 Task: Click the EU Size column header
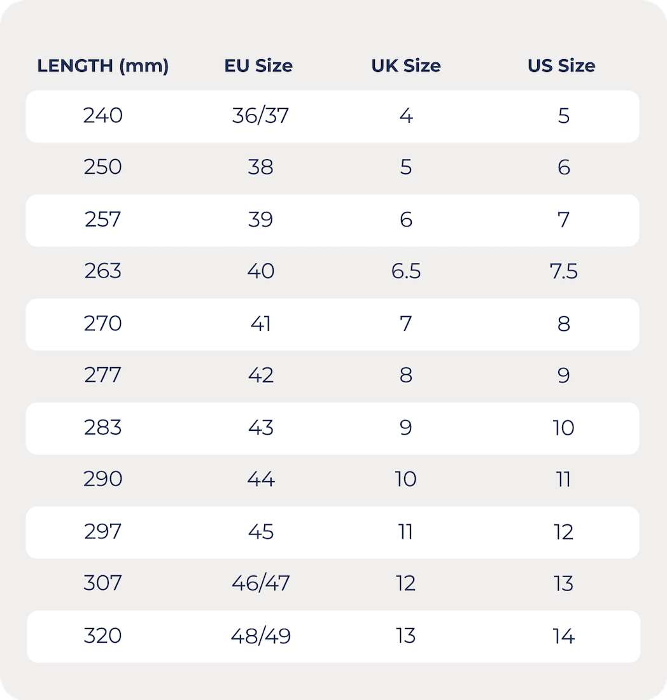(258, 66)
